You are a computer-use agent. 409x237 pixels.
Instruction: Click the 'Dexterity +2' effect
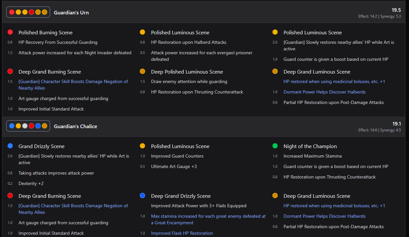(x=31, y=183)
